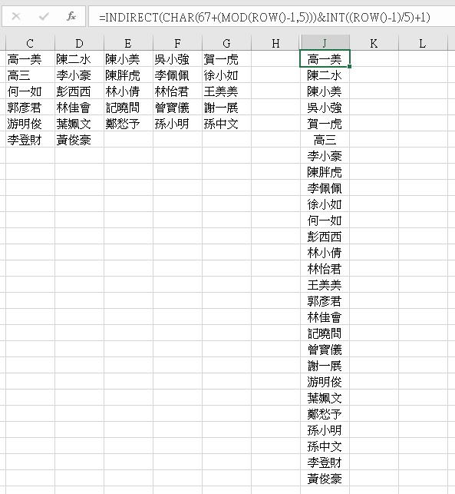Screen dimensions: 455x494
Task: Select column L header
Action: point(423,43)
